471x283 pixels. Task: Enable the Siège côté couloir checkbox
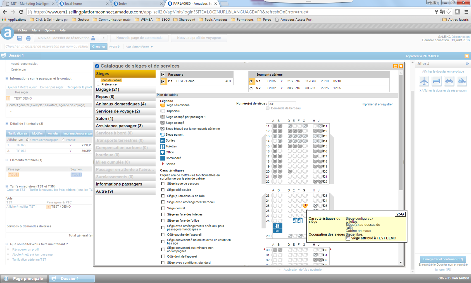point(163,190)
